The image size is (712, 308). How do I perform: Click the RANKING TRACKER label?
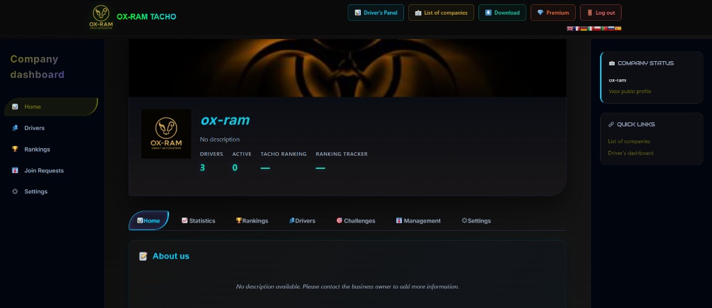point(341,154)
